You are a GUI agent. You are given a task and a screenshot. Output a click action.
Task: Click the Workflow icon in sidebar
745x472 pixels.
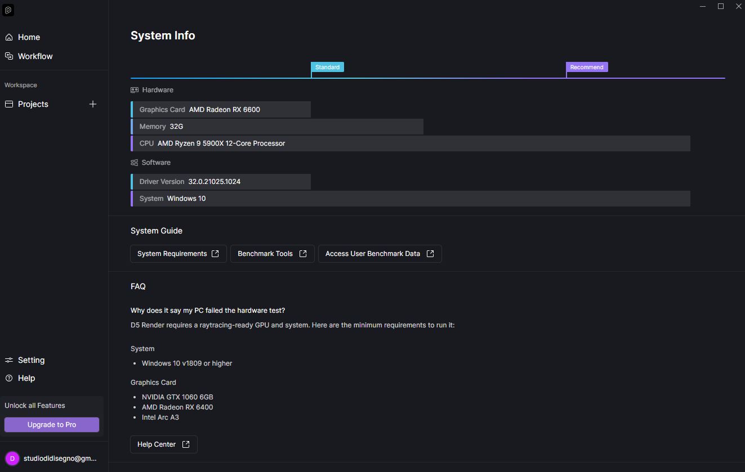(9, 56)
